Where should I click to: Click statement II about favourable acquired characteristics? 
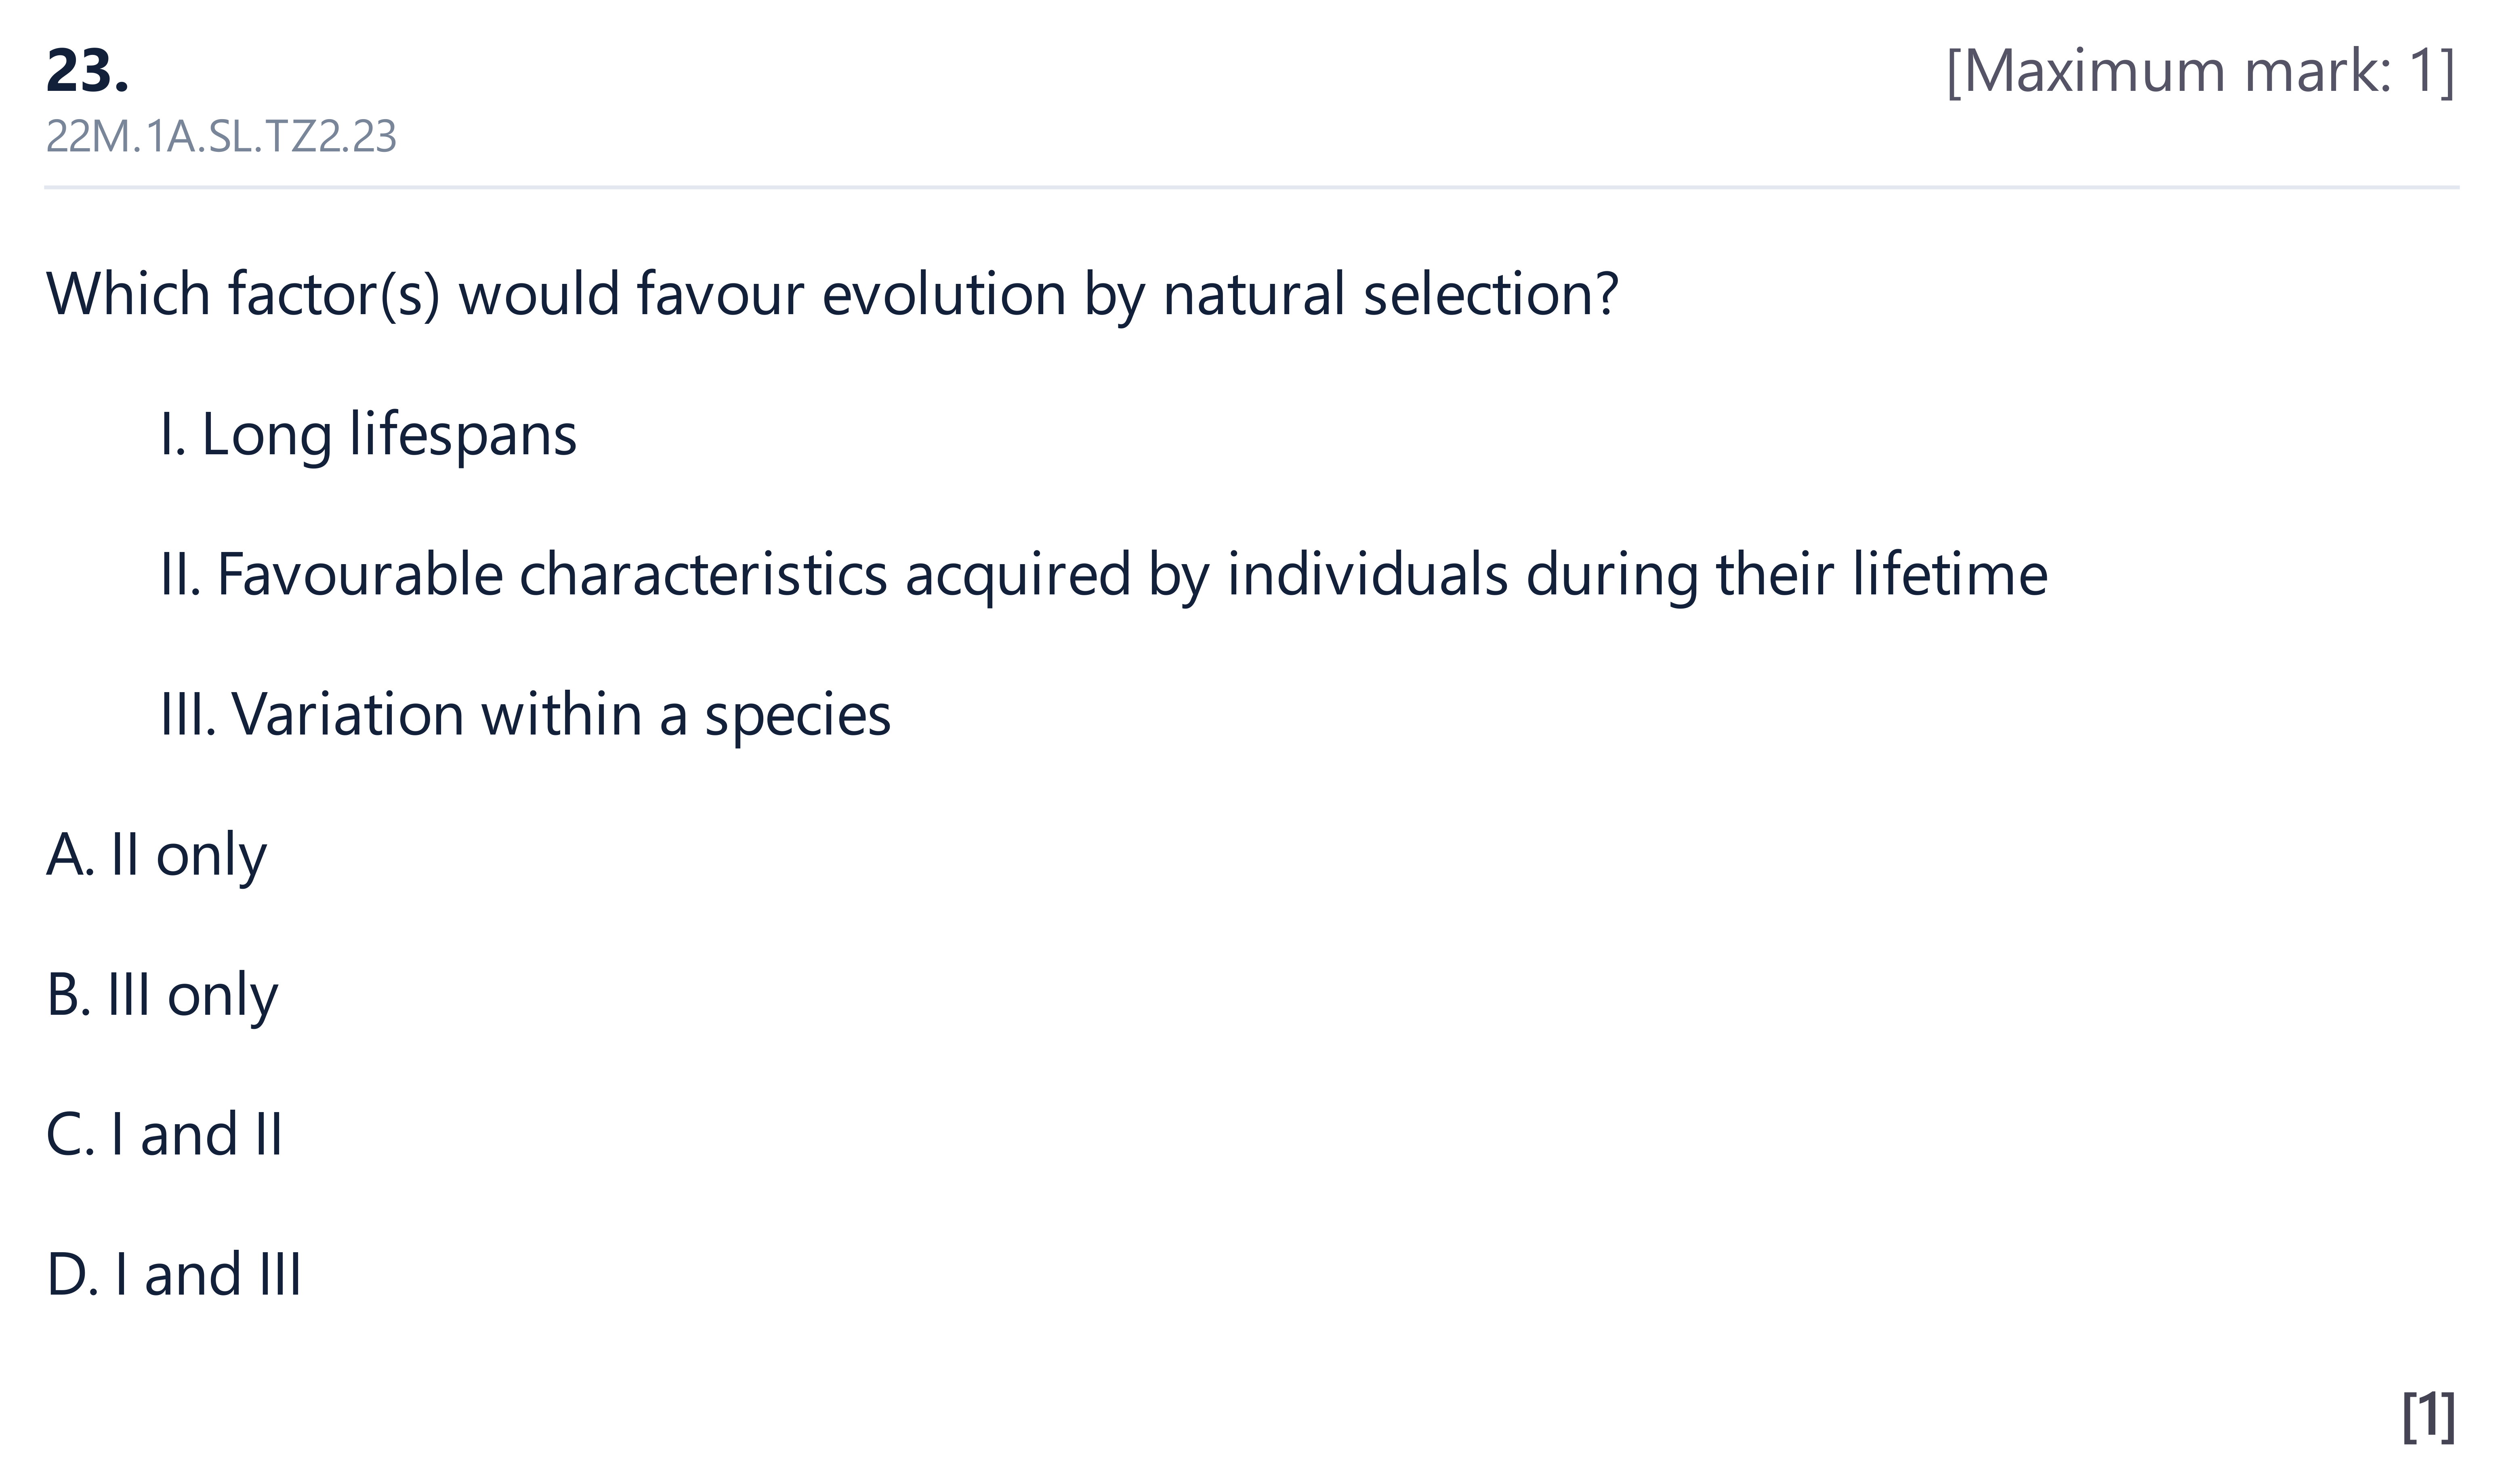point(1103,576)
